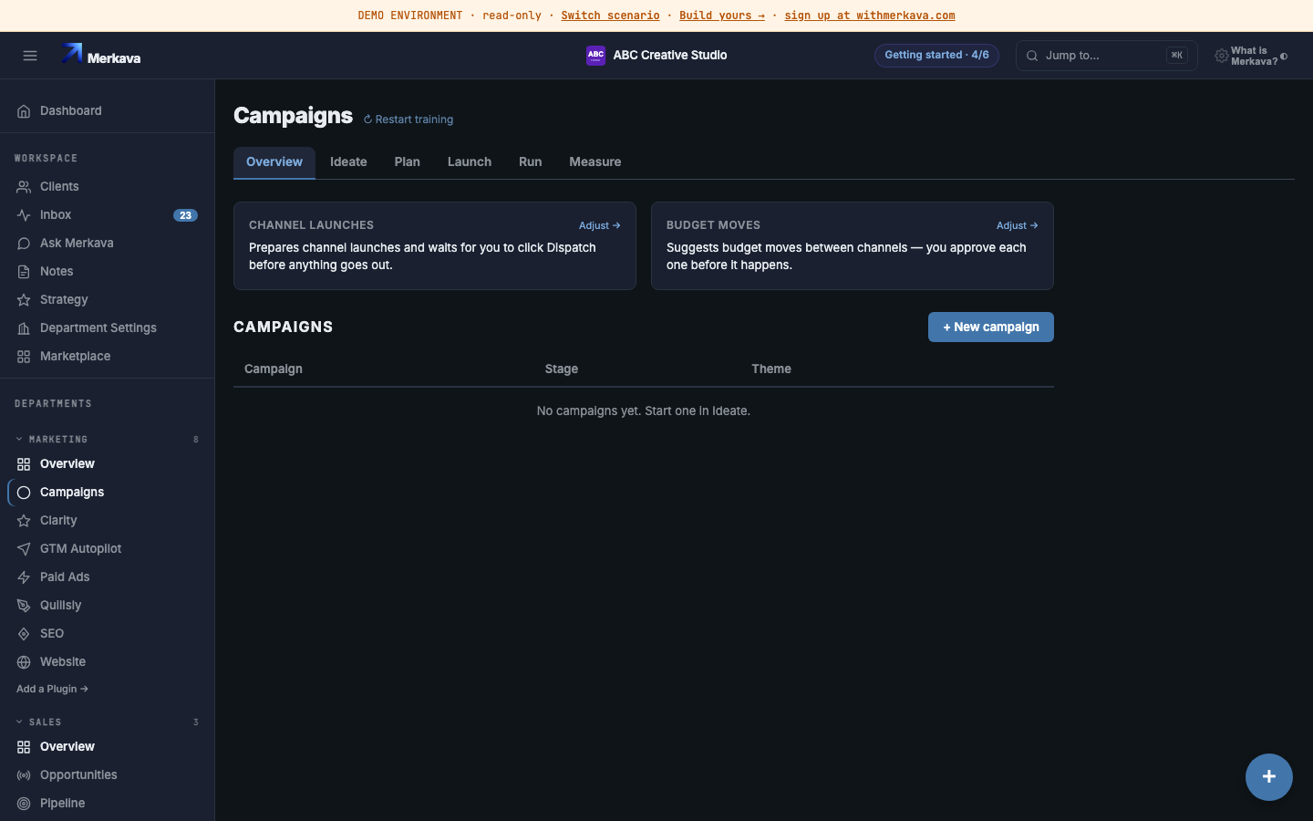Click the floating plus button
This screenshot has height=821, width=1313.
coord(1269,777)
